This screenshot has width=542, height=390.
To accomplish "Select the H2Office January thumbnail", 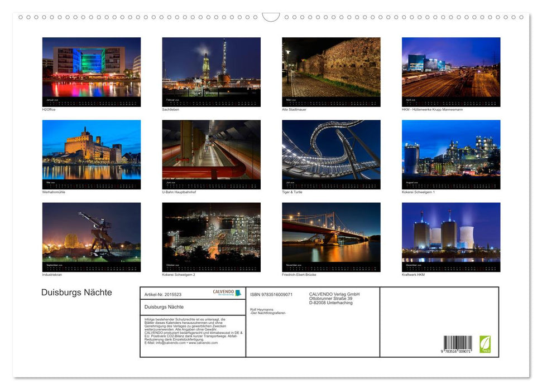I will [91, 71].
